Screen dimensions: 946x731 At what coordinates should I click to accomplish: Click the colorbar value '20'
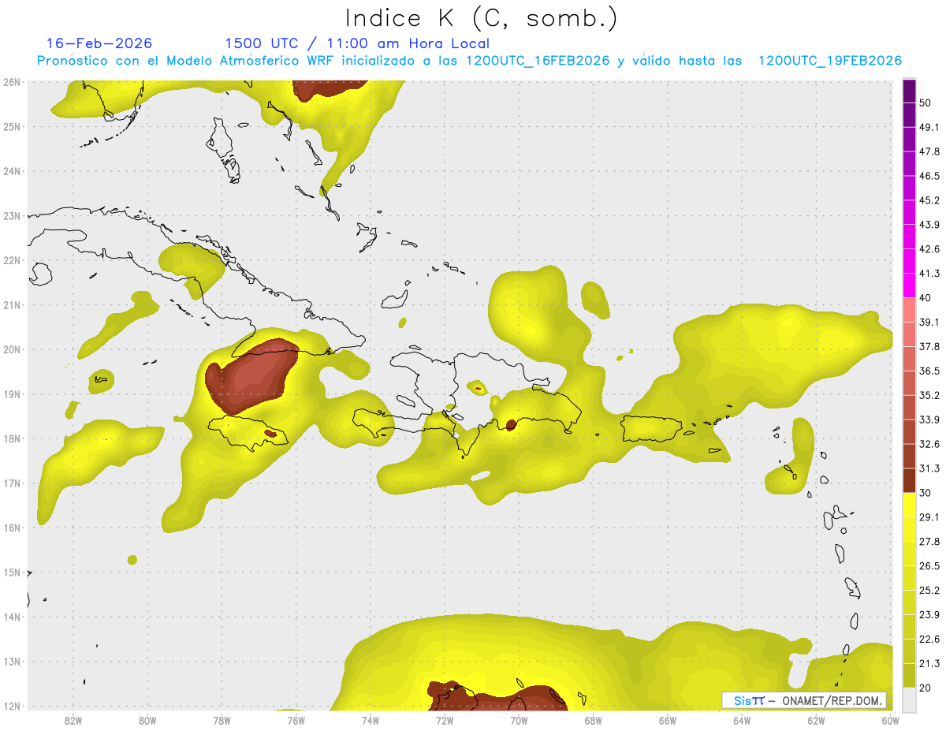925,688
